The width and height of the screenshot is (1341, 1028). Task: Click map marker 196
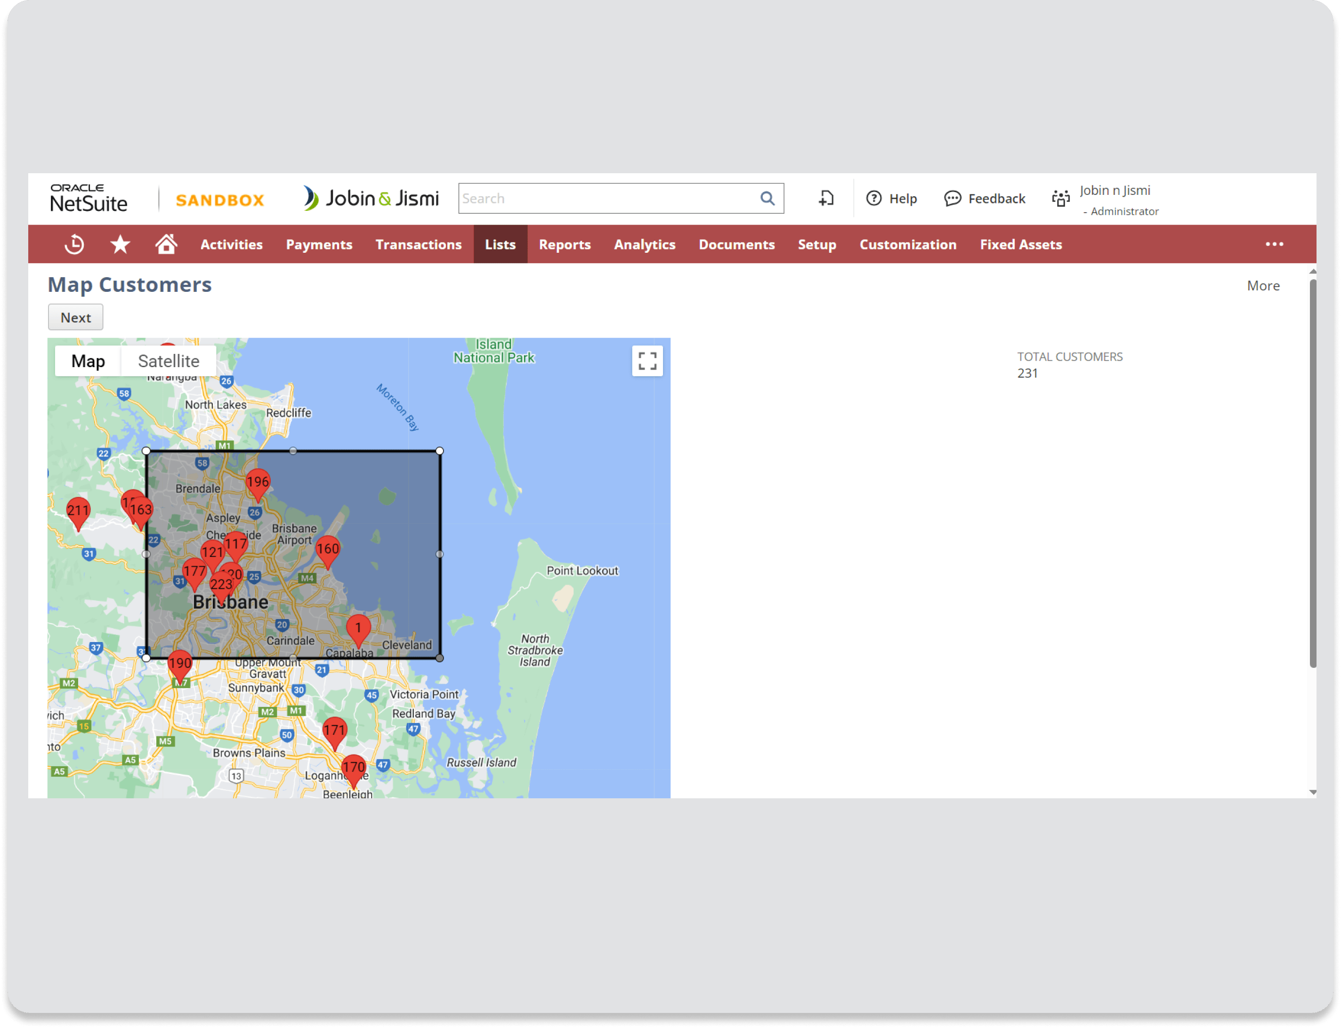coord(258,483)
